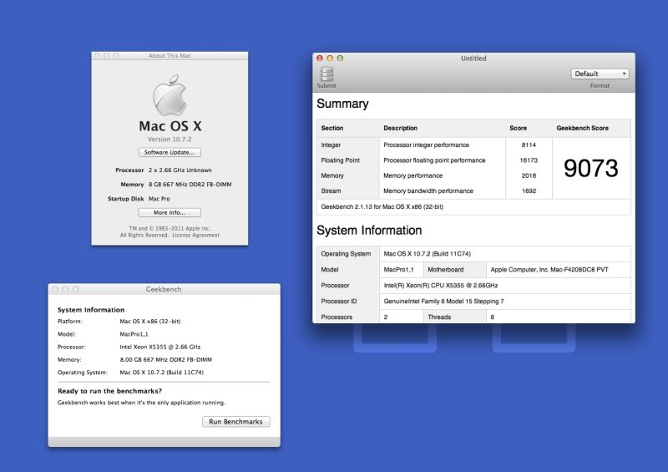Select 'GenuineIntel Family 6 Model 15 Stepping 7'
This screenshot has width=668, height=472.
point(443,301)
